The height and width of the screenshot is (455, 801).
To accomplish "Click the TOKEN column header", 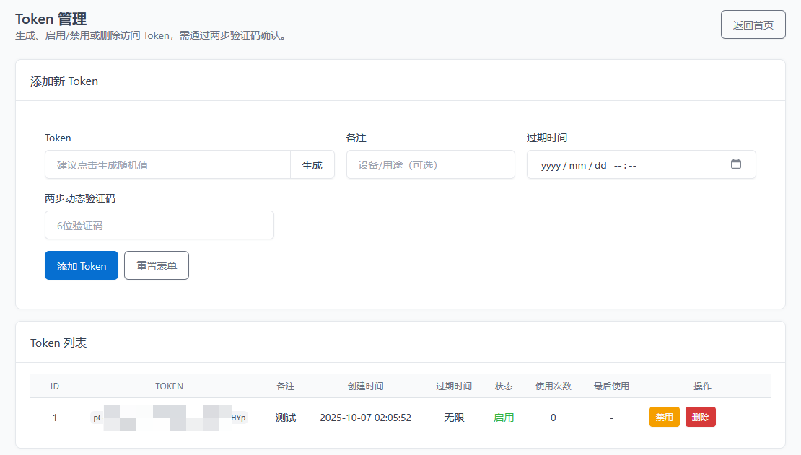I will point(169,386).
